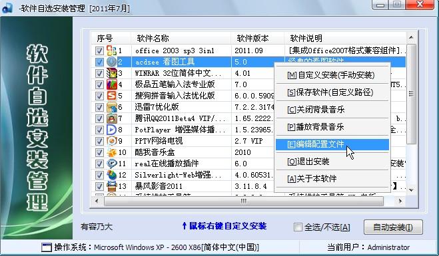
Task: Click the 极品五笔输入法 row icon
Action: (x=111, y=84)
